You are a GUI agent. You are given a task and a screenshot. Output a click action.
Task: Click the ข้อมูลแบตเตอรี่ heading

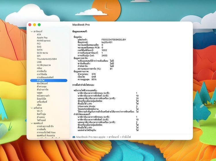tap(80, 31)
